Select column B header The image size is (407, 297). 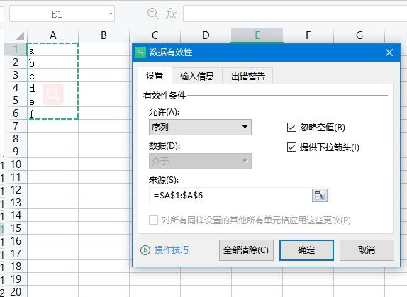coord(104,35)
